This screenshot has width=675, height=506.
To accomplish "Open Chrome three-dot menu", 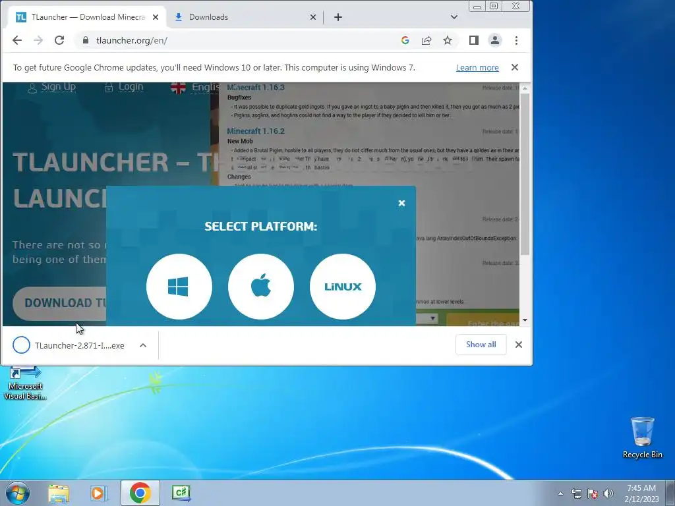I will tap(516, 40).
